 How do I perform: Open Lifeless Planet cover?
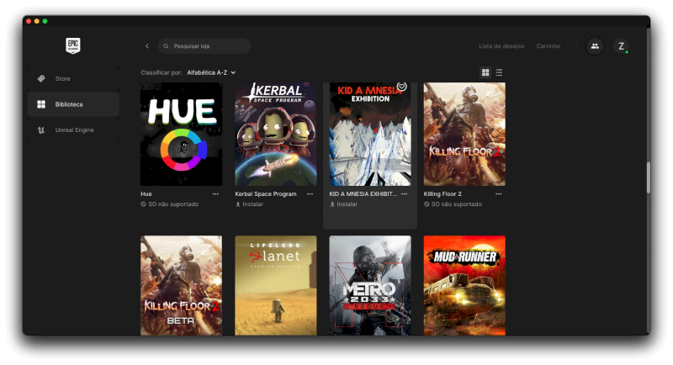click(276, 285)
